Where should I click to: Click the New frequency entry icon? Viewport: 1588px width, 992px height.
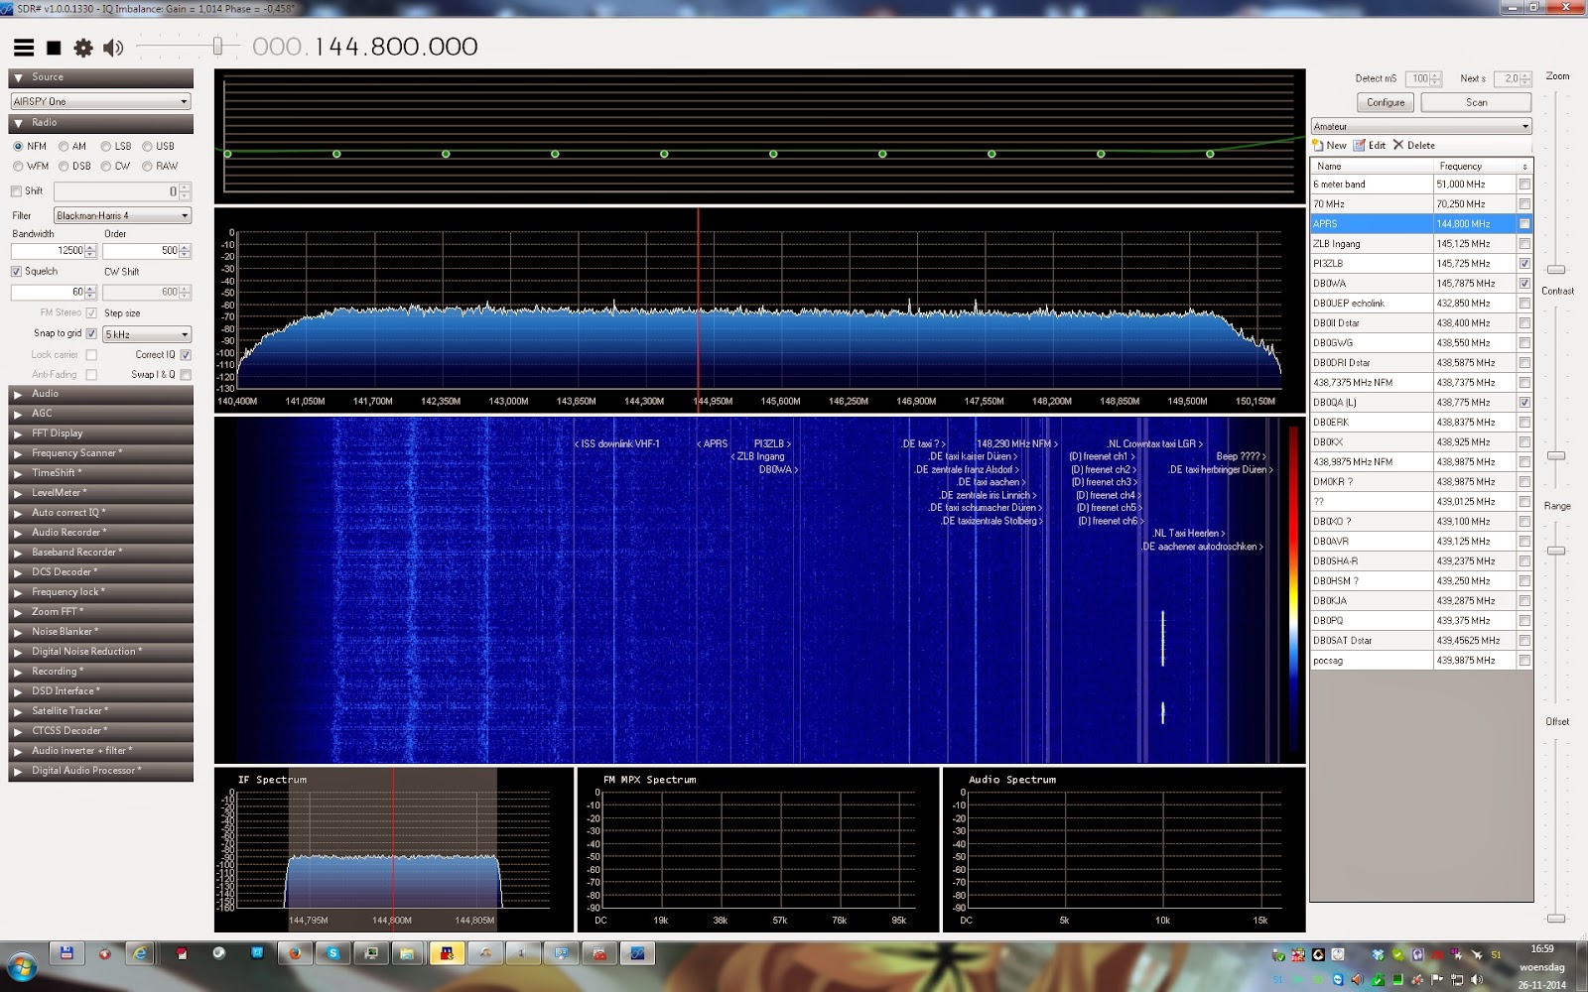coord(1318,145)
